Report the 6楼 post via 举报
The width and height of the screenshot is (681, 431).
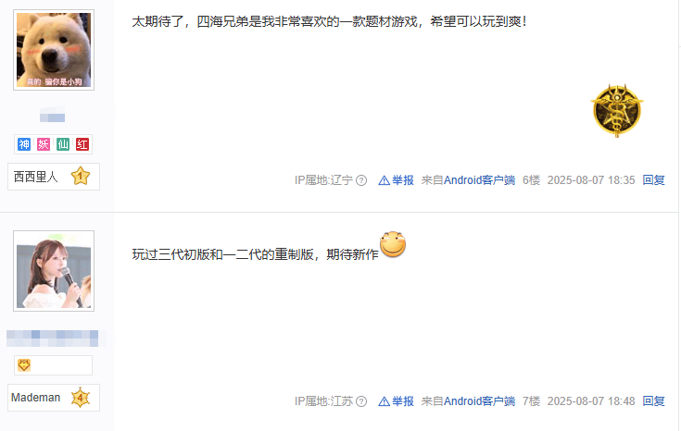[x=397, y=180]
